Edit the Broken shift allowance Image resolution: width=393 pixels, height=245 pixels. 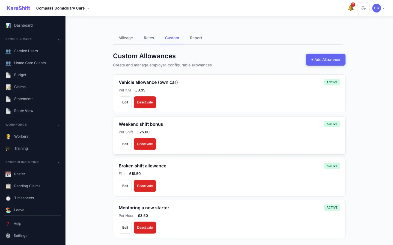[x=125, y=186]
